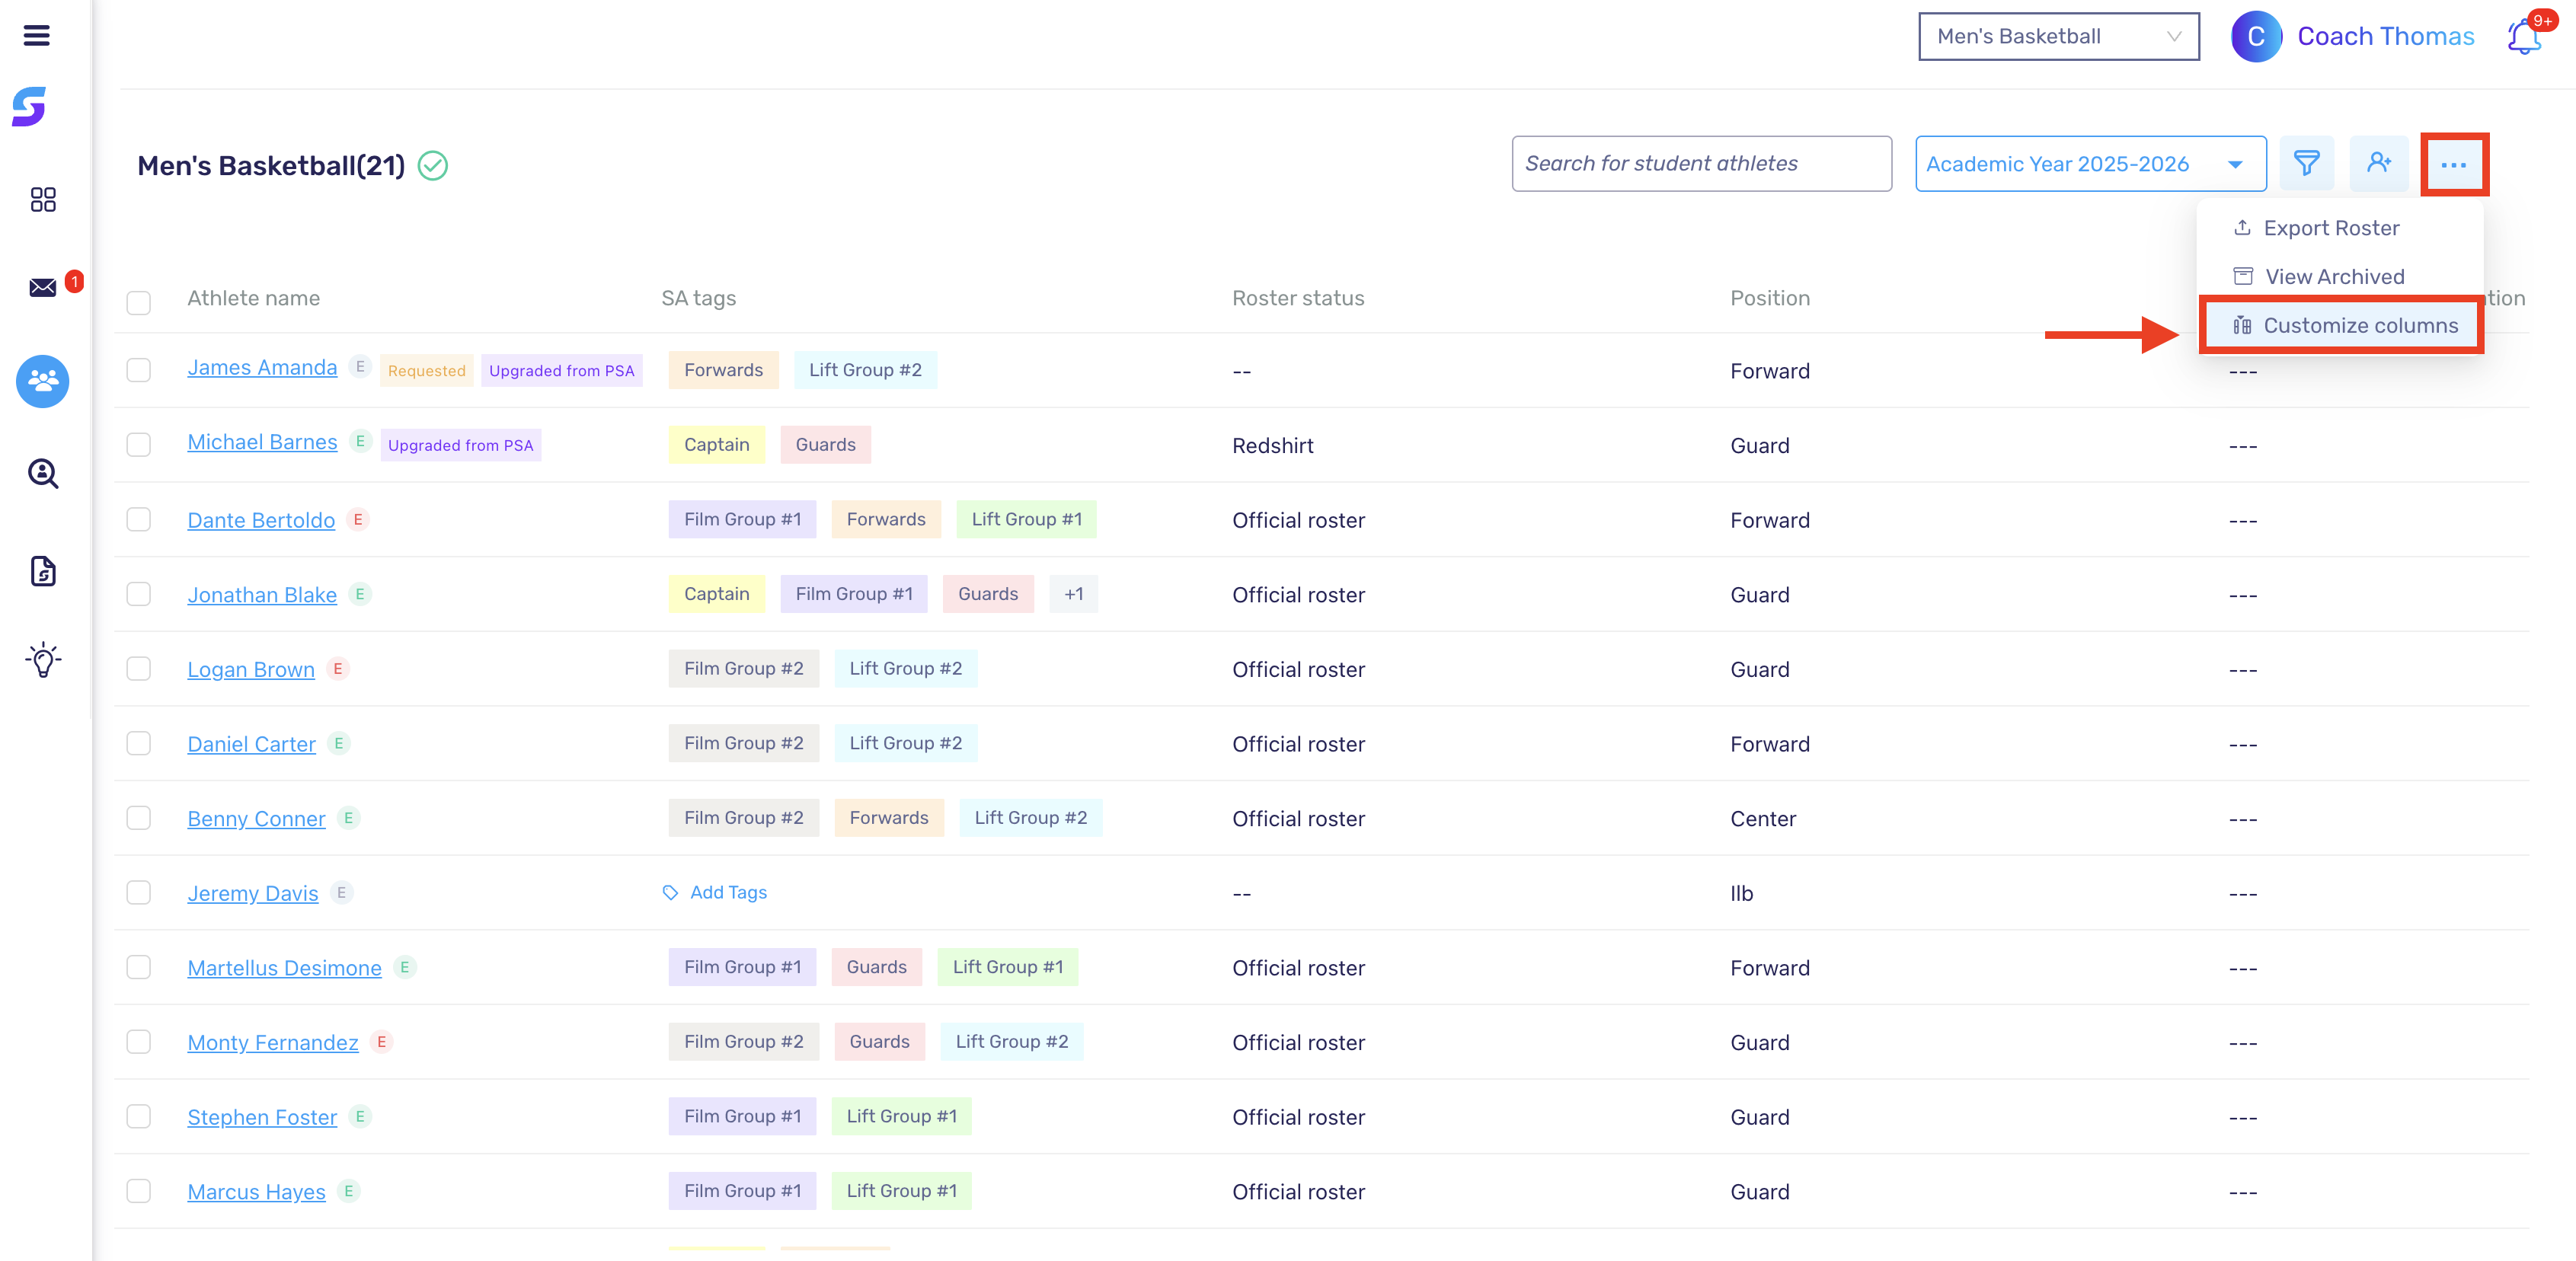Click the add athlete person-plus icon
The width and height of the screenshot is (2576, 1261).
(2378, 163)
